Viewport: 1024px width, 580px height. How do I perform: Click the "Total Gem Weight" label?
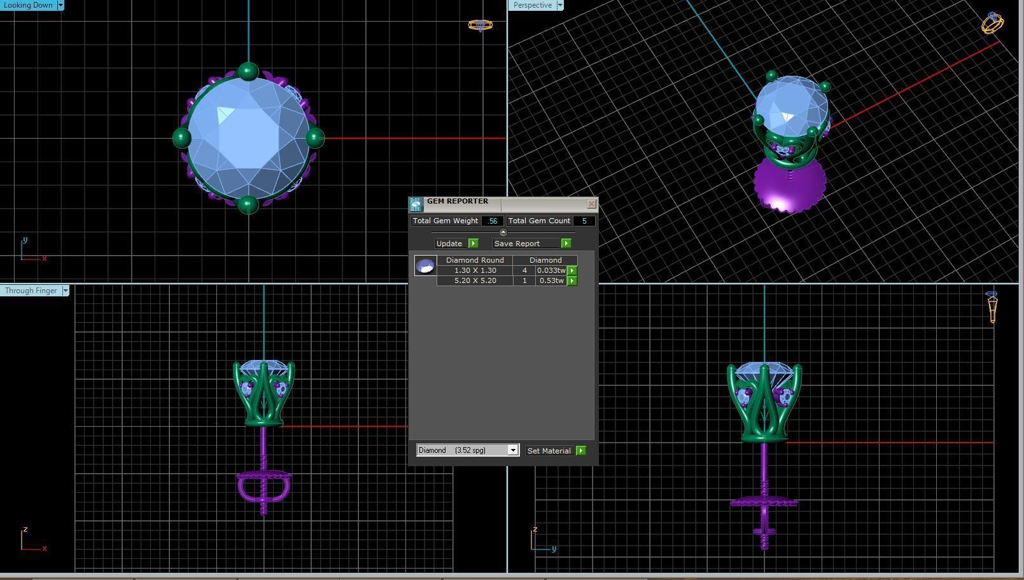pos(445,221)
